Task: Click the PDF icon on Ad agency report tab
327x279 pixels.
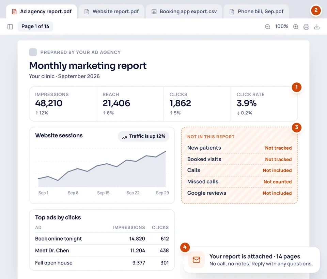Action: [x=14, y=12]
